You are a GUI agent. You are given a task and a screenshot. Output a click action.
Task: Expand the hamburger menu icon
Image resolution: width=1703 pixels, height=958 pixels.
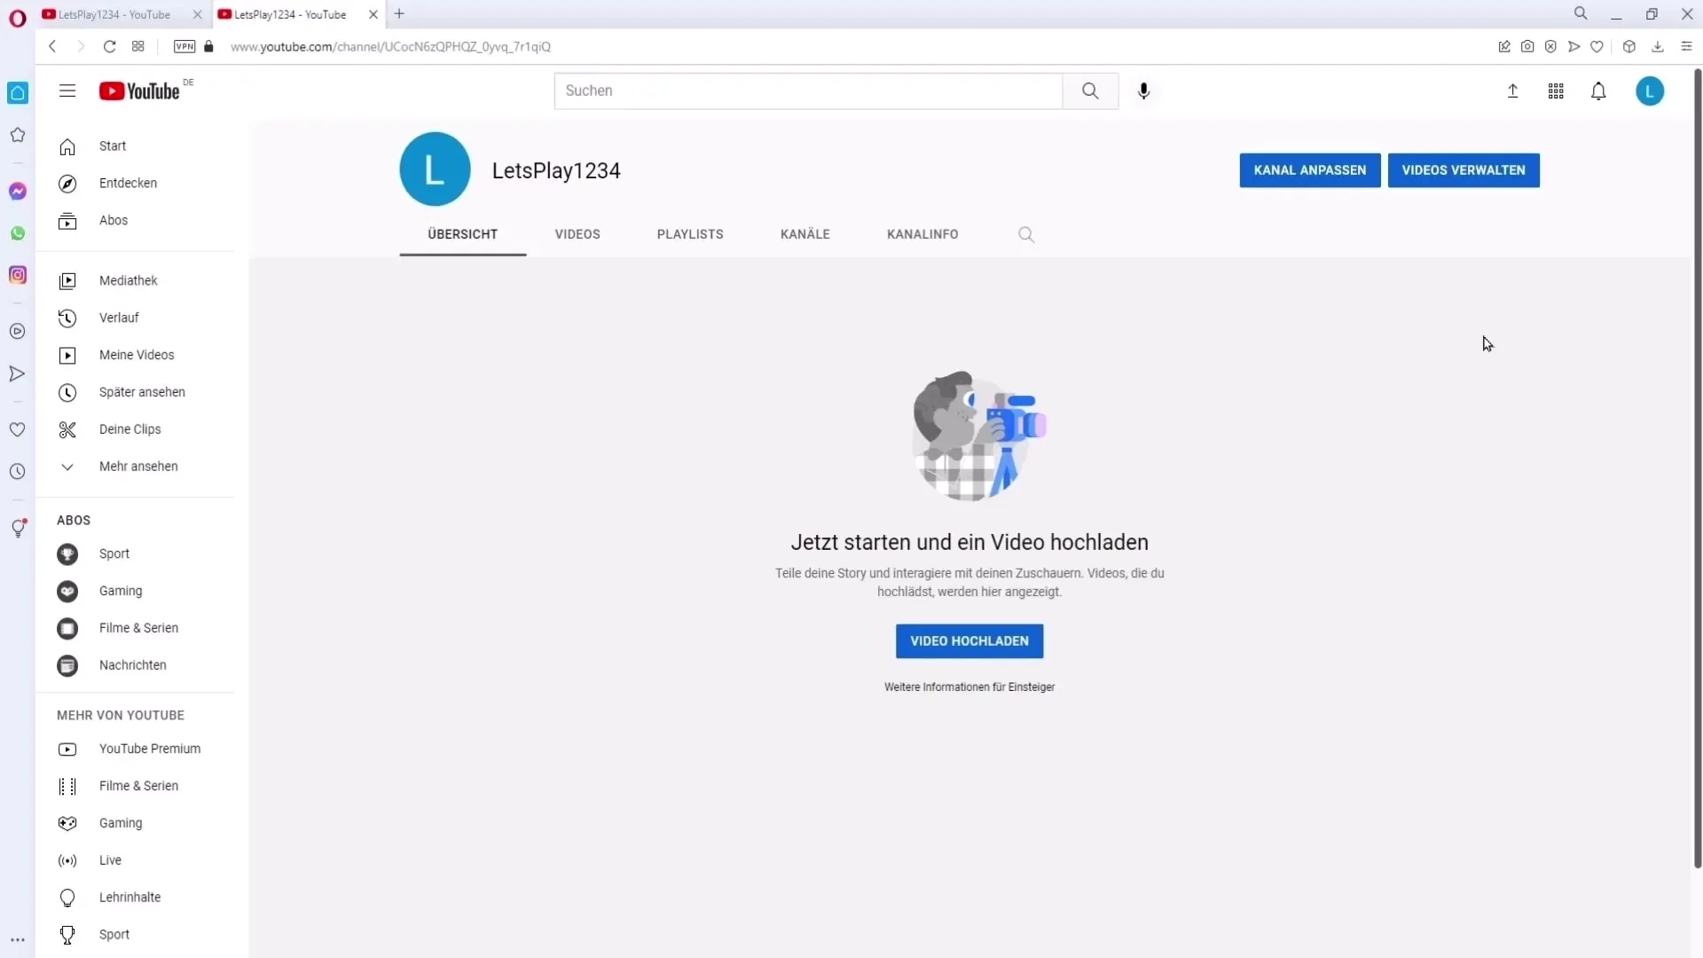point(67,90)
